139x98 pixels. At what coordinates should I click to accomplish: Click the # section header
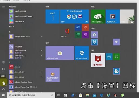coord(9,42)
